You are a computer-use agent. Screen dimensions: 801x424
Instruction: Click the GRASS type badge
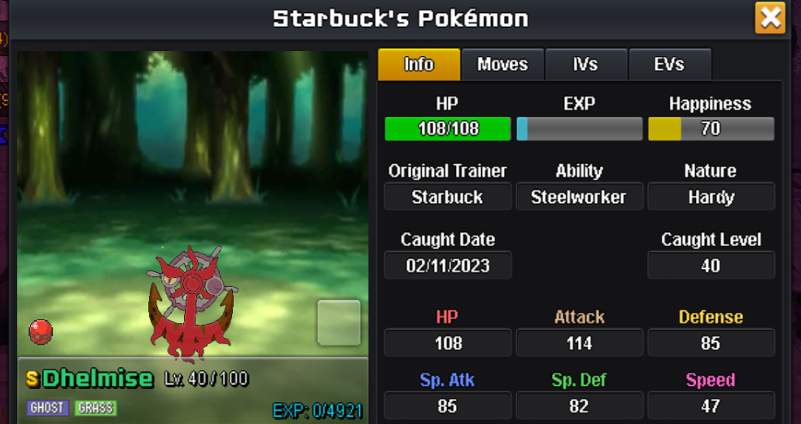(x=96, y=408)
